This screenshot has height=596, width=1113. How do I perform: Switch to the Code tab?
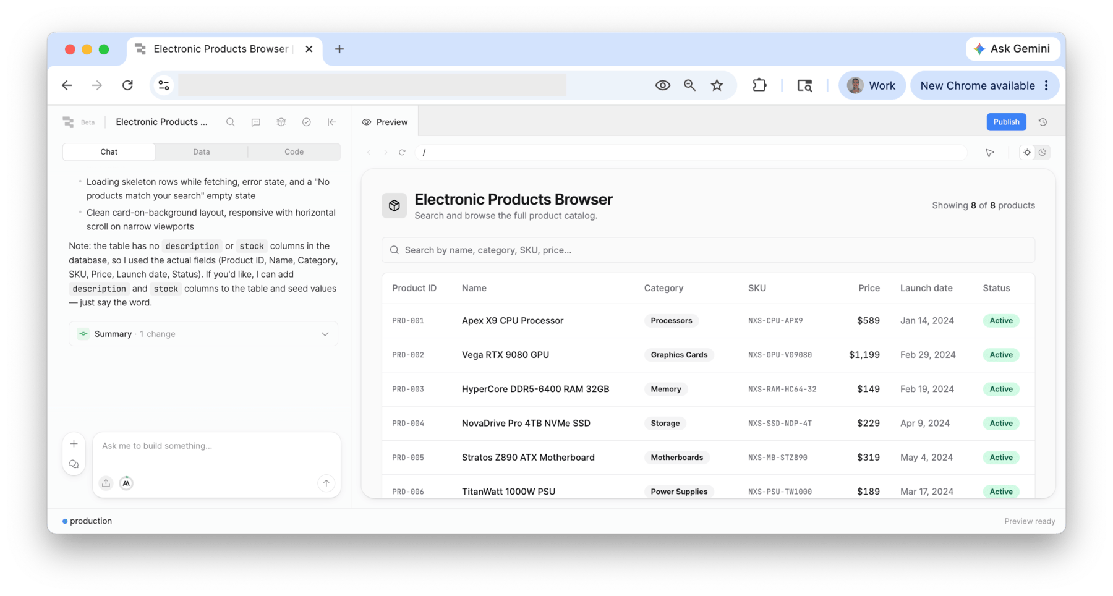[x=294, y=151]
